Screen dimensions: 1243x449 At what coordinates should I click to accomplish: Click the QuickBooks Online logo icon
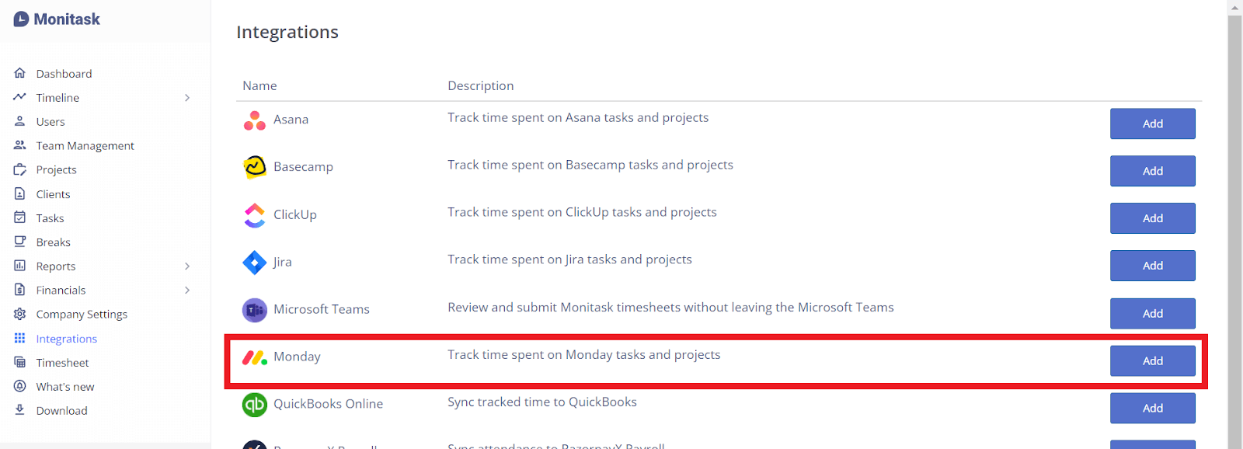(254, 405)
